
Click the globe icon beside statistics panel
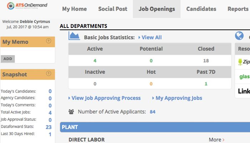tap(239, 36)
